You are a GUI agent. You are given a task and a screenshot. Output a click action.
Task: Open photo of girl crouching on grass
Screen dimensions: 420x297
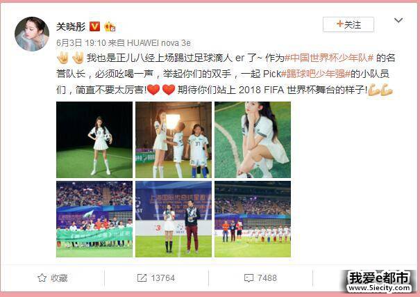point(253,140)
